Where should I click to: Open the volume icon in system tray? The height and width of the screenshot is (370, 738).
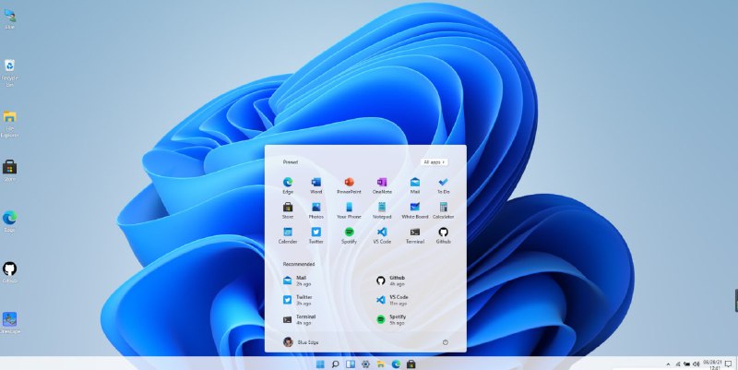[696, 364]
